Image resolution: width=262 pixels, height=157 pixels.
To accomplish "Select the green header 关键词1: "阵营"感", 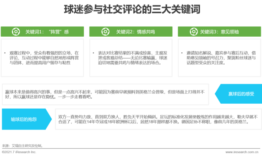I will click(x=42, y=32).
